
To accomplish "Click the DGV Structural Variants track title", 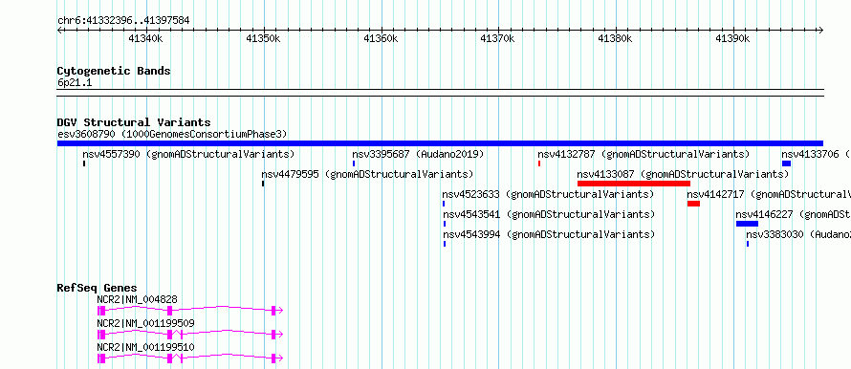I will point(134,122).
